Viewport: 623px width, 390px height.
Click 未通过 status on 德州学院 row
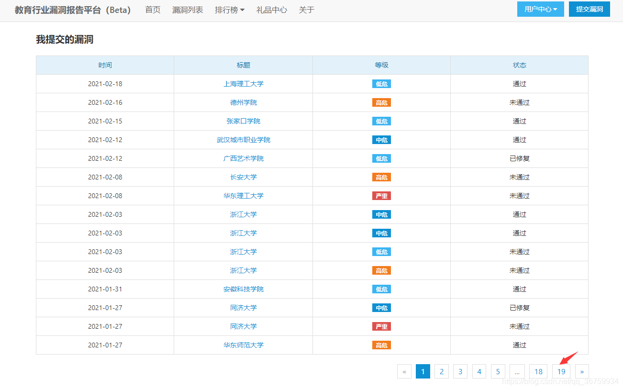pos(520,102)
